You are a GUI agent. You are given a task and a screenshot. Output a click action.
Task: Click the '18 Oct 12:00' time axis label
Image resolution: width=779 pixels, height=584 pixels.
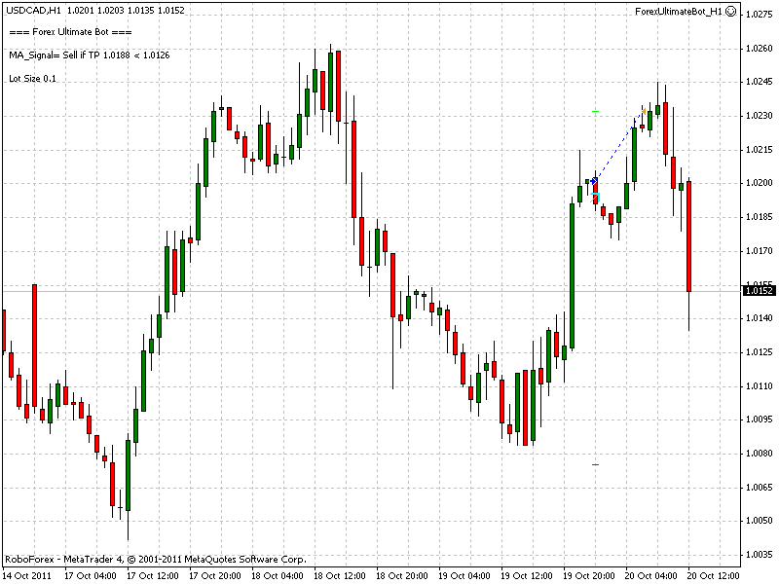click(x=340, y=575)
